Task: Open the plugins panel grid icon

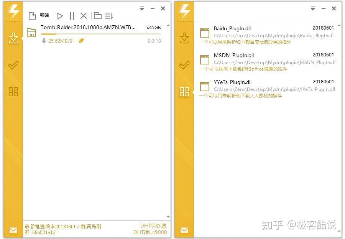Action: 13,92
